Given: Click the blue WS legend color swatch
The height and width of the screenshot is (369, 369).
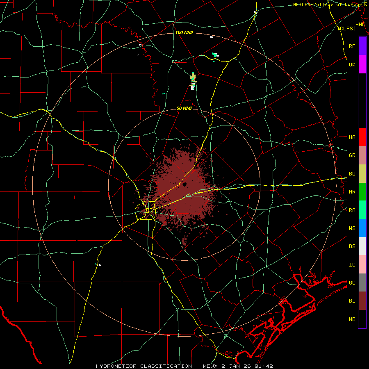Looking at the screenshot, I should (362, 228).
